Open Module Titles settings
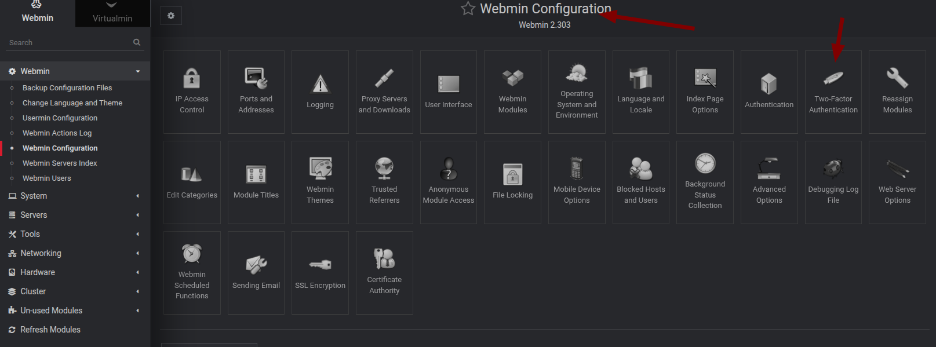936x347 pixels. coord(256,182)
